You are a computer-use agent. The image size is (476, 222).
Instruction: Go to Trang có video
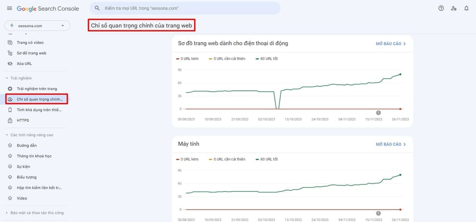pyautogui.click(x=30, y=42)
